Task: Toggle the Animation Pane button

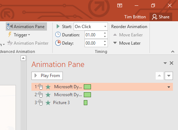Action: [x=26, y=27]
